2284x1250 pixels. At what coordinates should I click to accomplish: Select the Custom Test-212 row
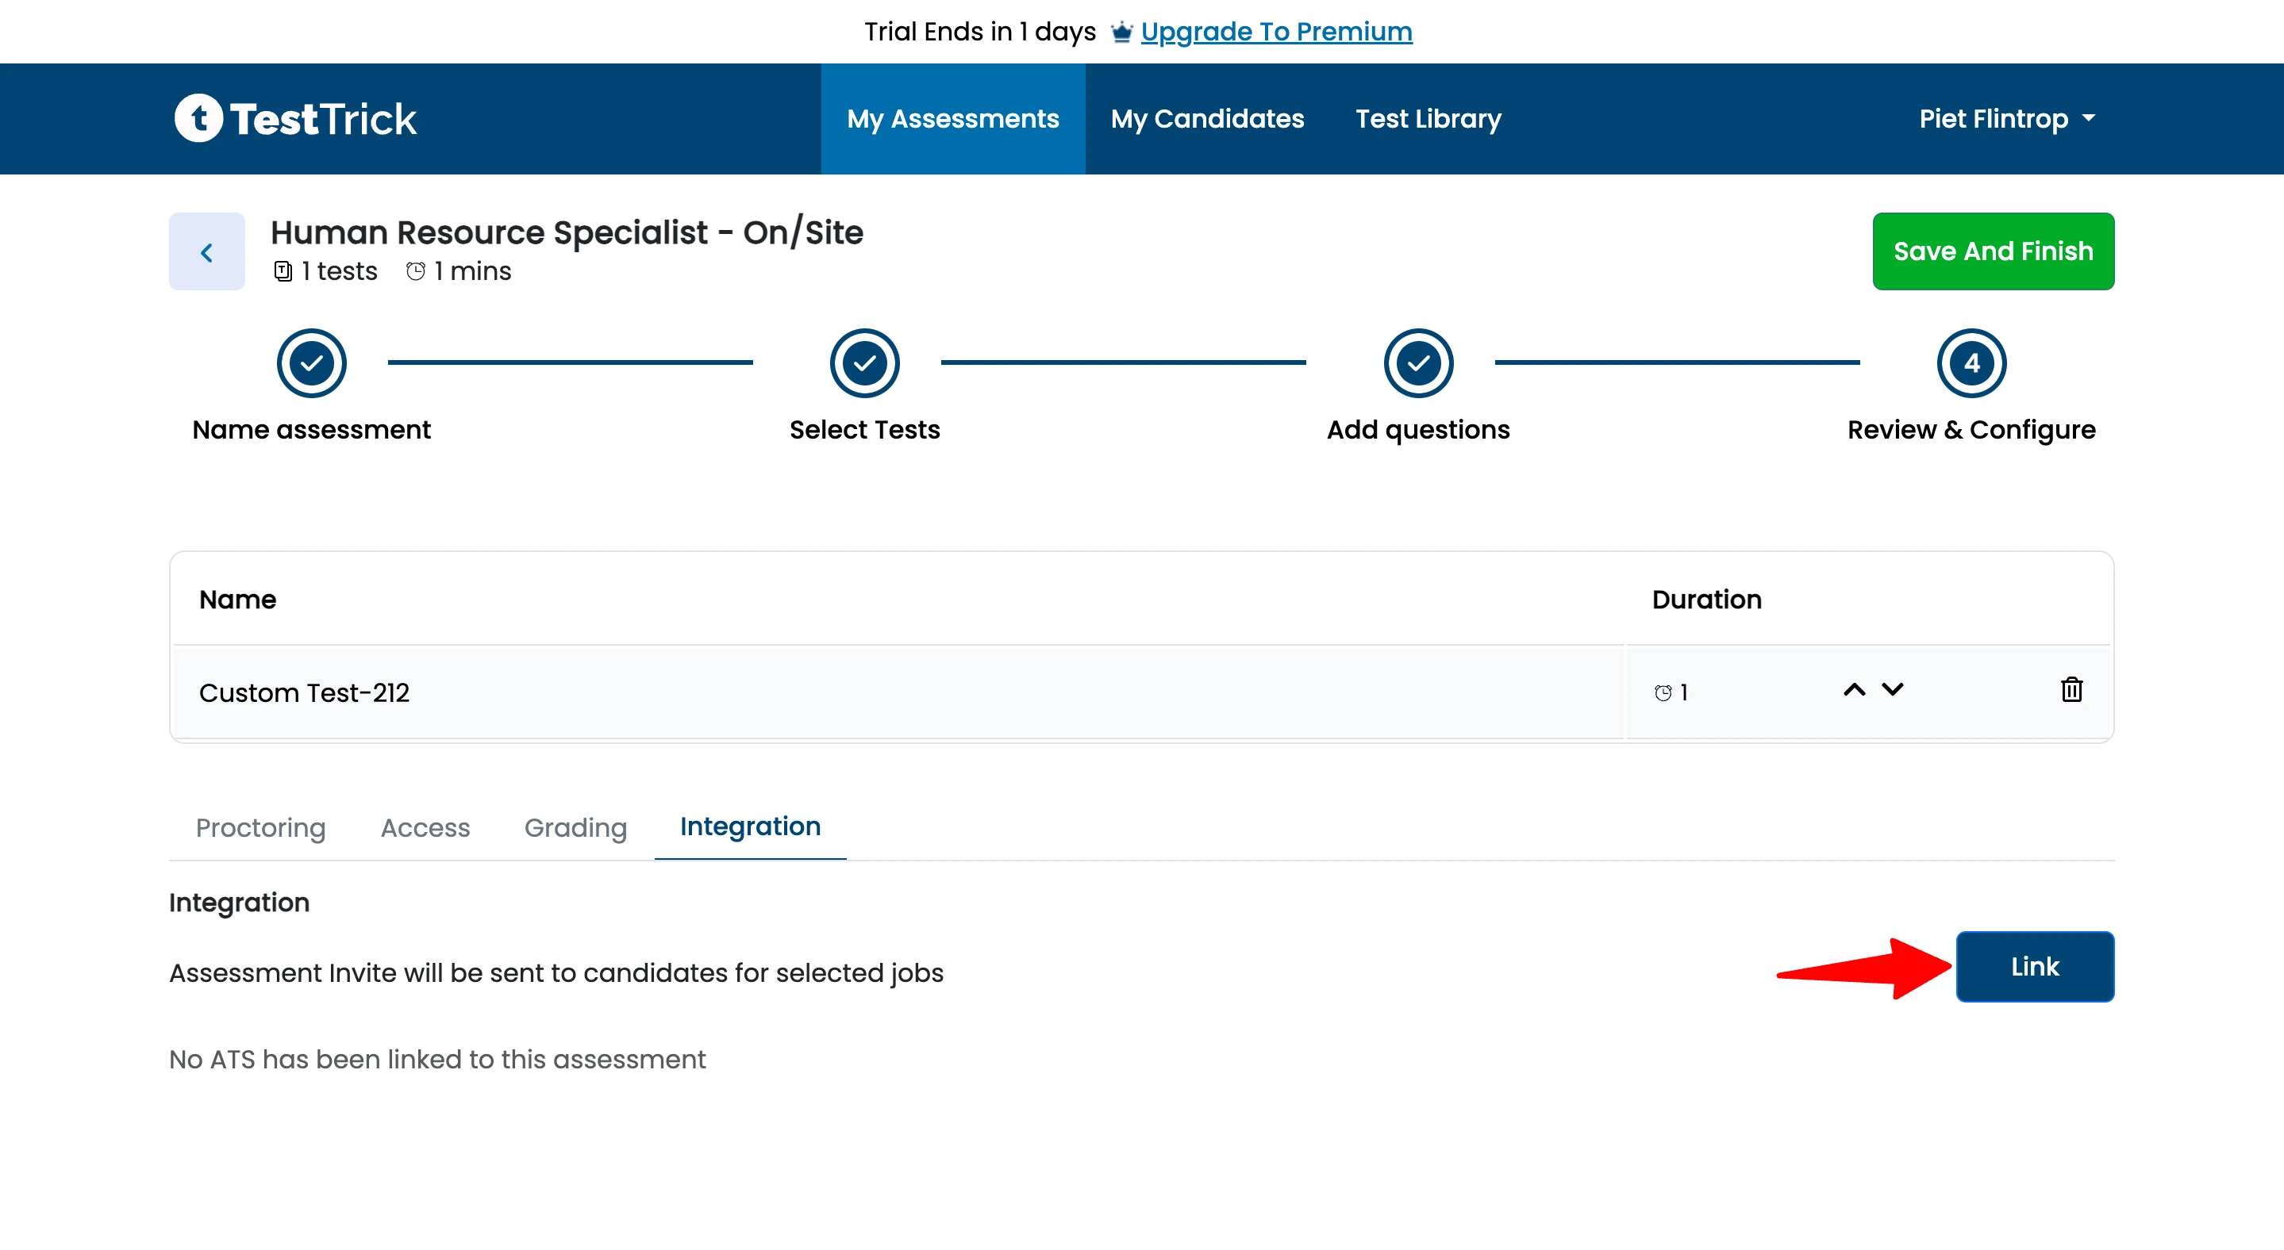(306, 692)
